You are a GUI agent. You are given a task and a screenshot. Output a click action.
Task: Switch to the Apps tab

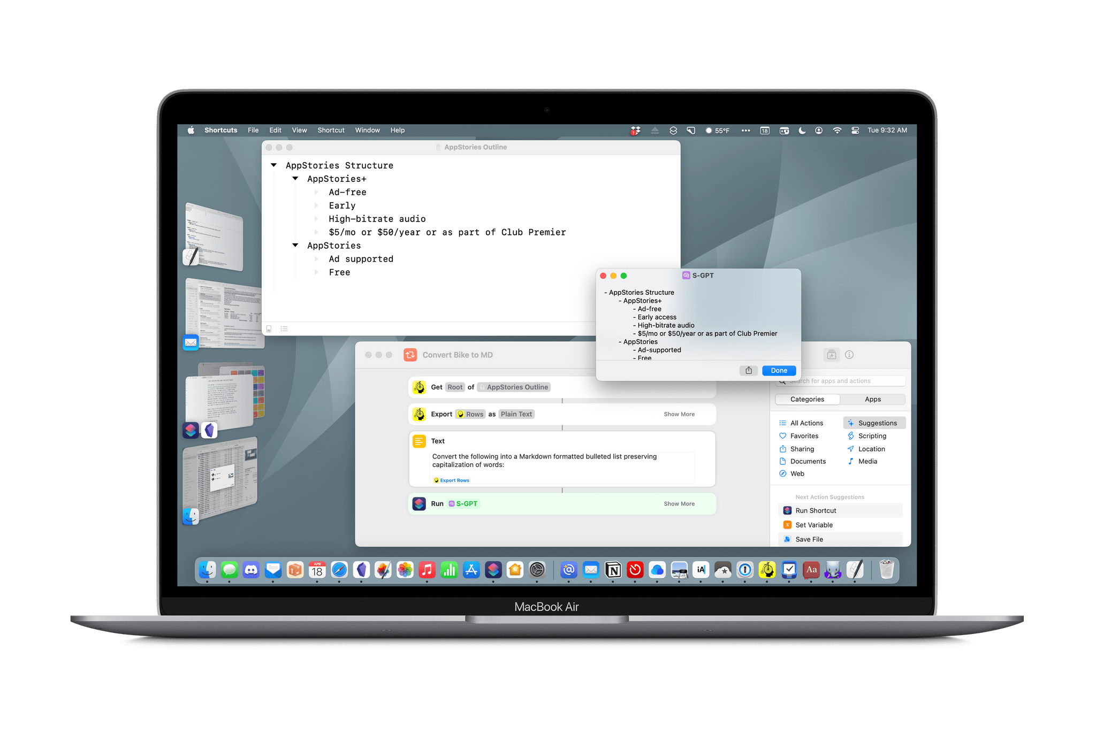872,399
